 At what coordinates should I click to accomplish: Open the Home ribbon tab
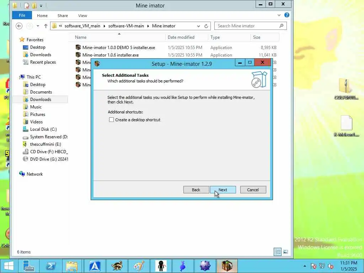tap(42, 16)
